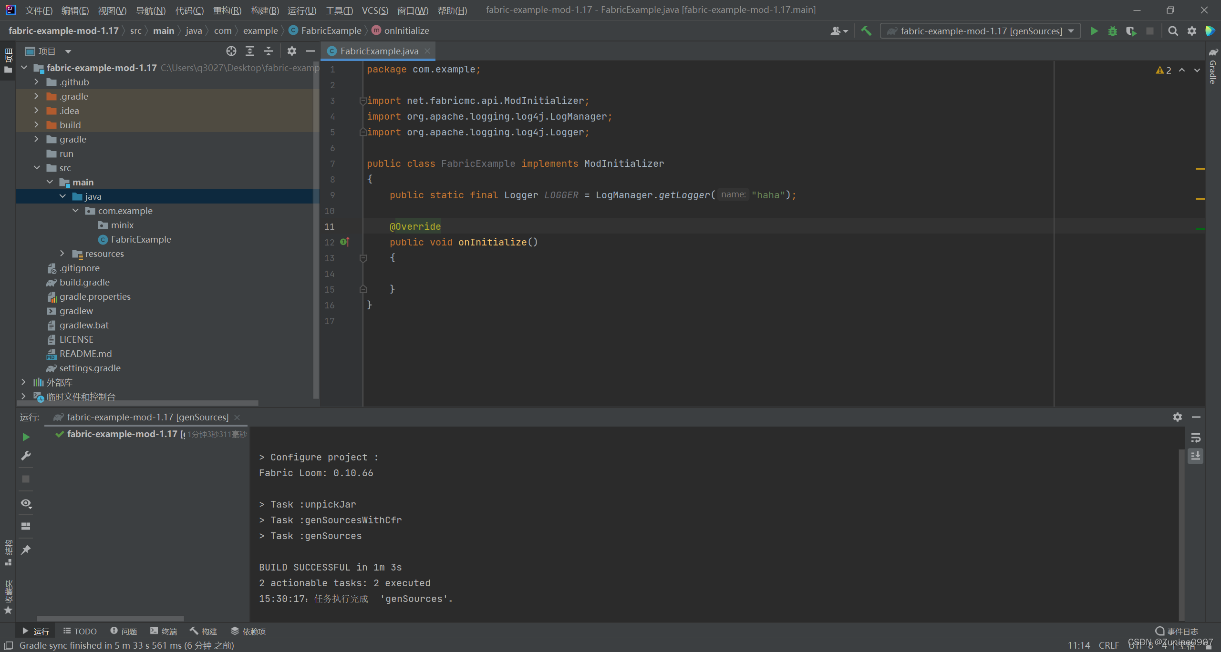Screen dimensions: 1221x652
Task: Click cursor position 11:14 in status bar
Action: pyautogui.click(x=1078, y=645)
